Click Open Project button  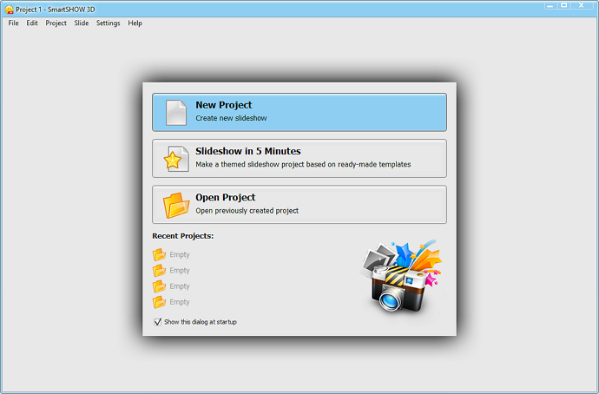pos(299,205)
